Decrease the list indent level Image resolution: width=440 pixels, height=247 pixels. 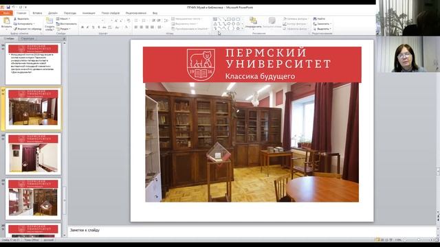pos(153,21)
